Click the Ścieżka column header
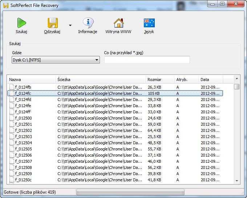 click(x=100, y=80)
